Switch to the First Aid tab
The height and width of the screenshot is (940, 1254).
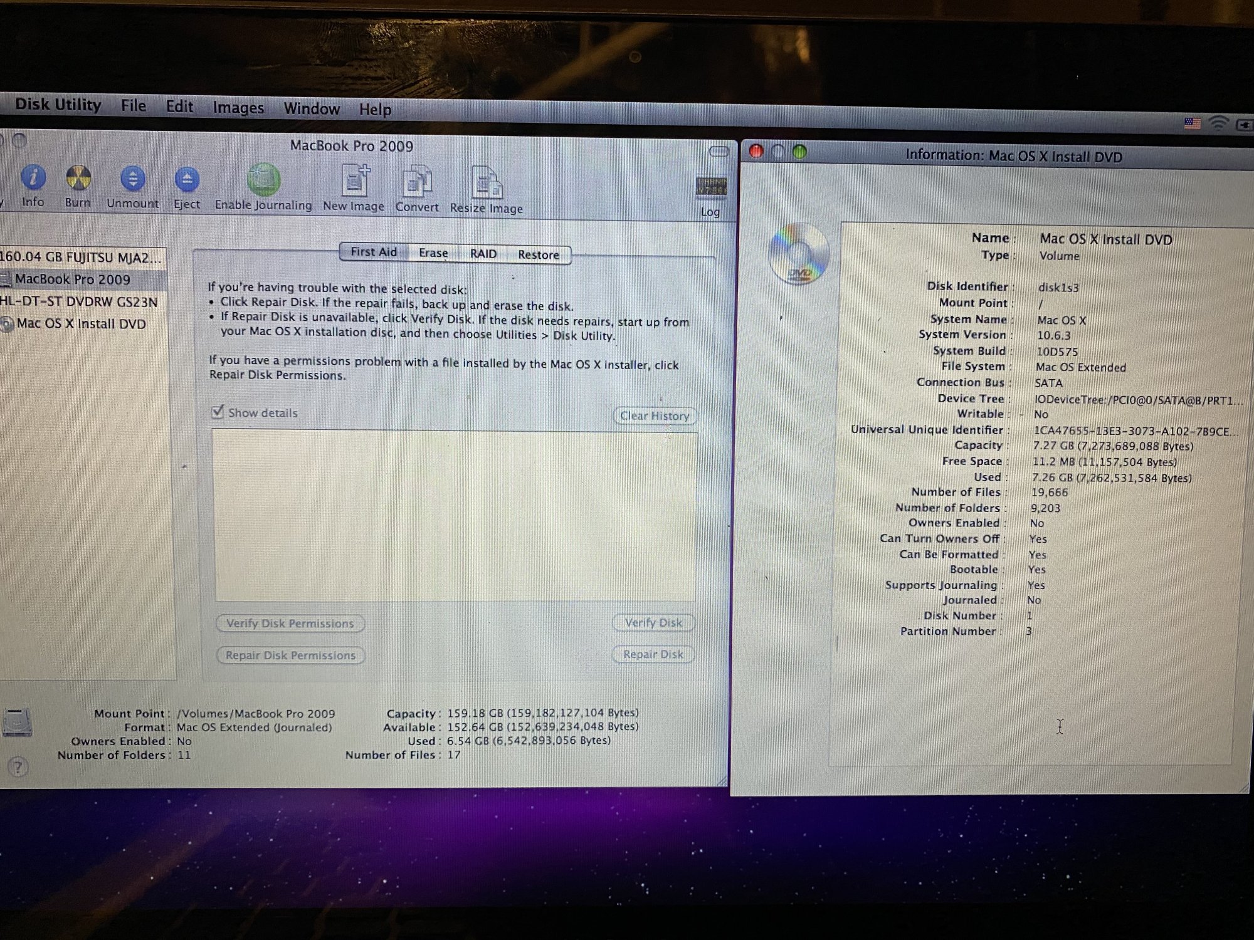coord(374,252)
